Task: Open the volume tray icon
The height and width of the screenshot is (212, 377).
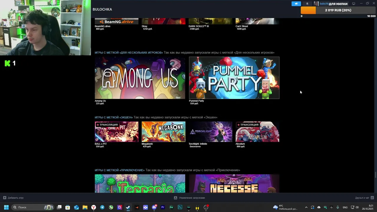Action: 357,207
